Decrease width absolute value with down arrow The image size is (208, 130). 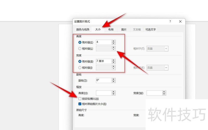click(113, 63)
